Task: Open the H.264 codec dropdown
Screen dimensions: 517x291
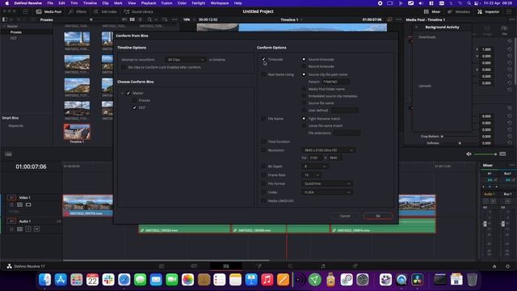Action: 326,192
